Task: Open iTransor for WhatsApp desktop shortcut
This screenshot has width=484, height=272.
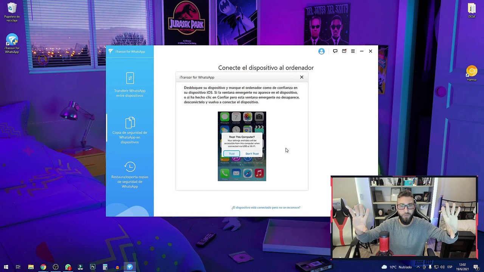Action: pos(12,44)
